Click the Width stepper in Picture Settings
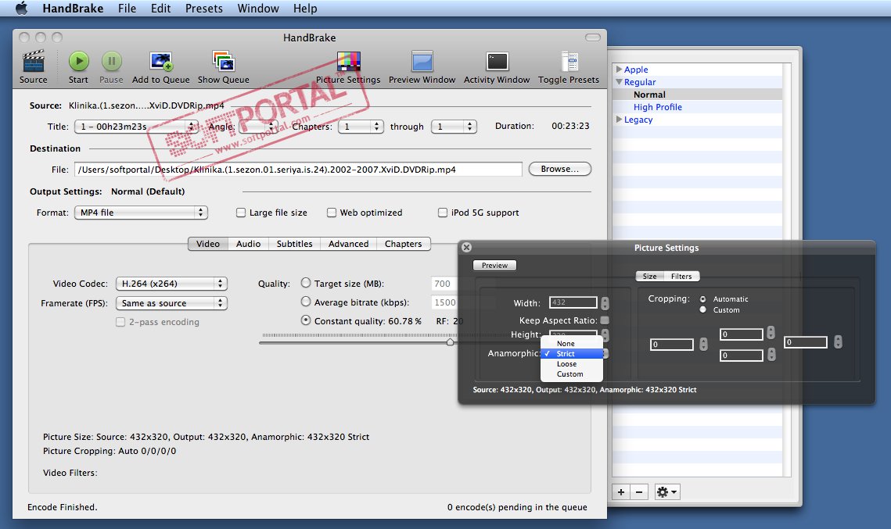The height and width of the screenshot is (529, 891). tap(605, 303)
